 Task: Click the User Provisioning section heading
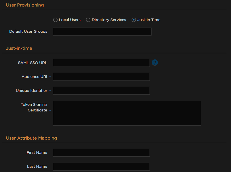click(x=25, y=5)
